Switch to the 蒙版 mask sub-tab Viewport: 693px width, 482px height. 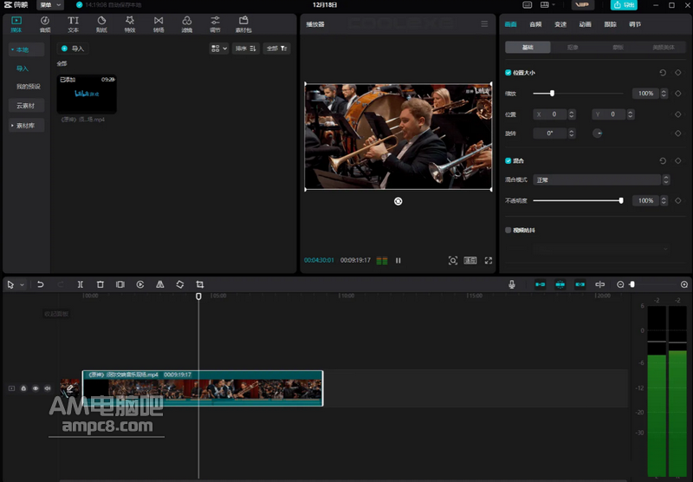click(x=618, y=48)
